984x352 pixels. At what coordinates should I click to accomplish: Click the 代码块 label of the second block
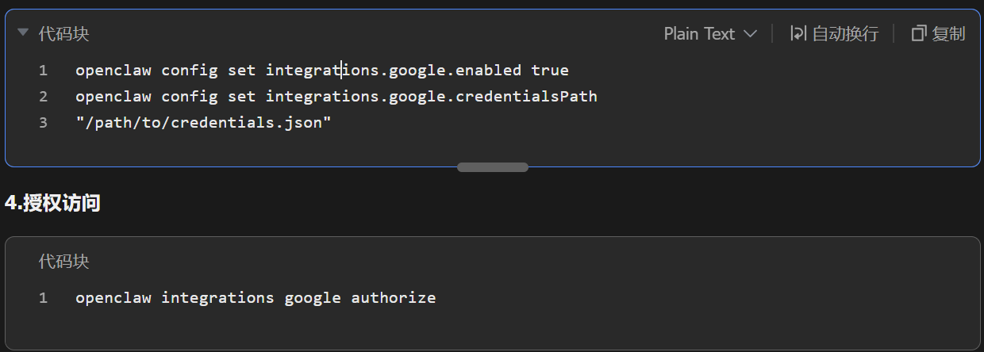point(64,262)
